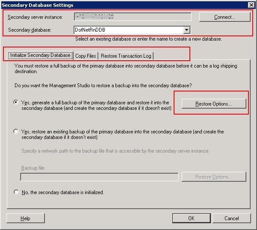Click the Backup file path field
Image resolution: width=257 pixels, height=230 pixels.
[99, 177]
